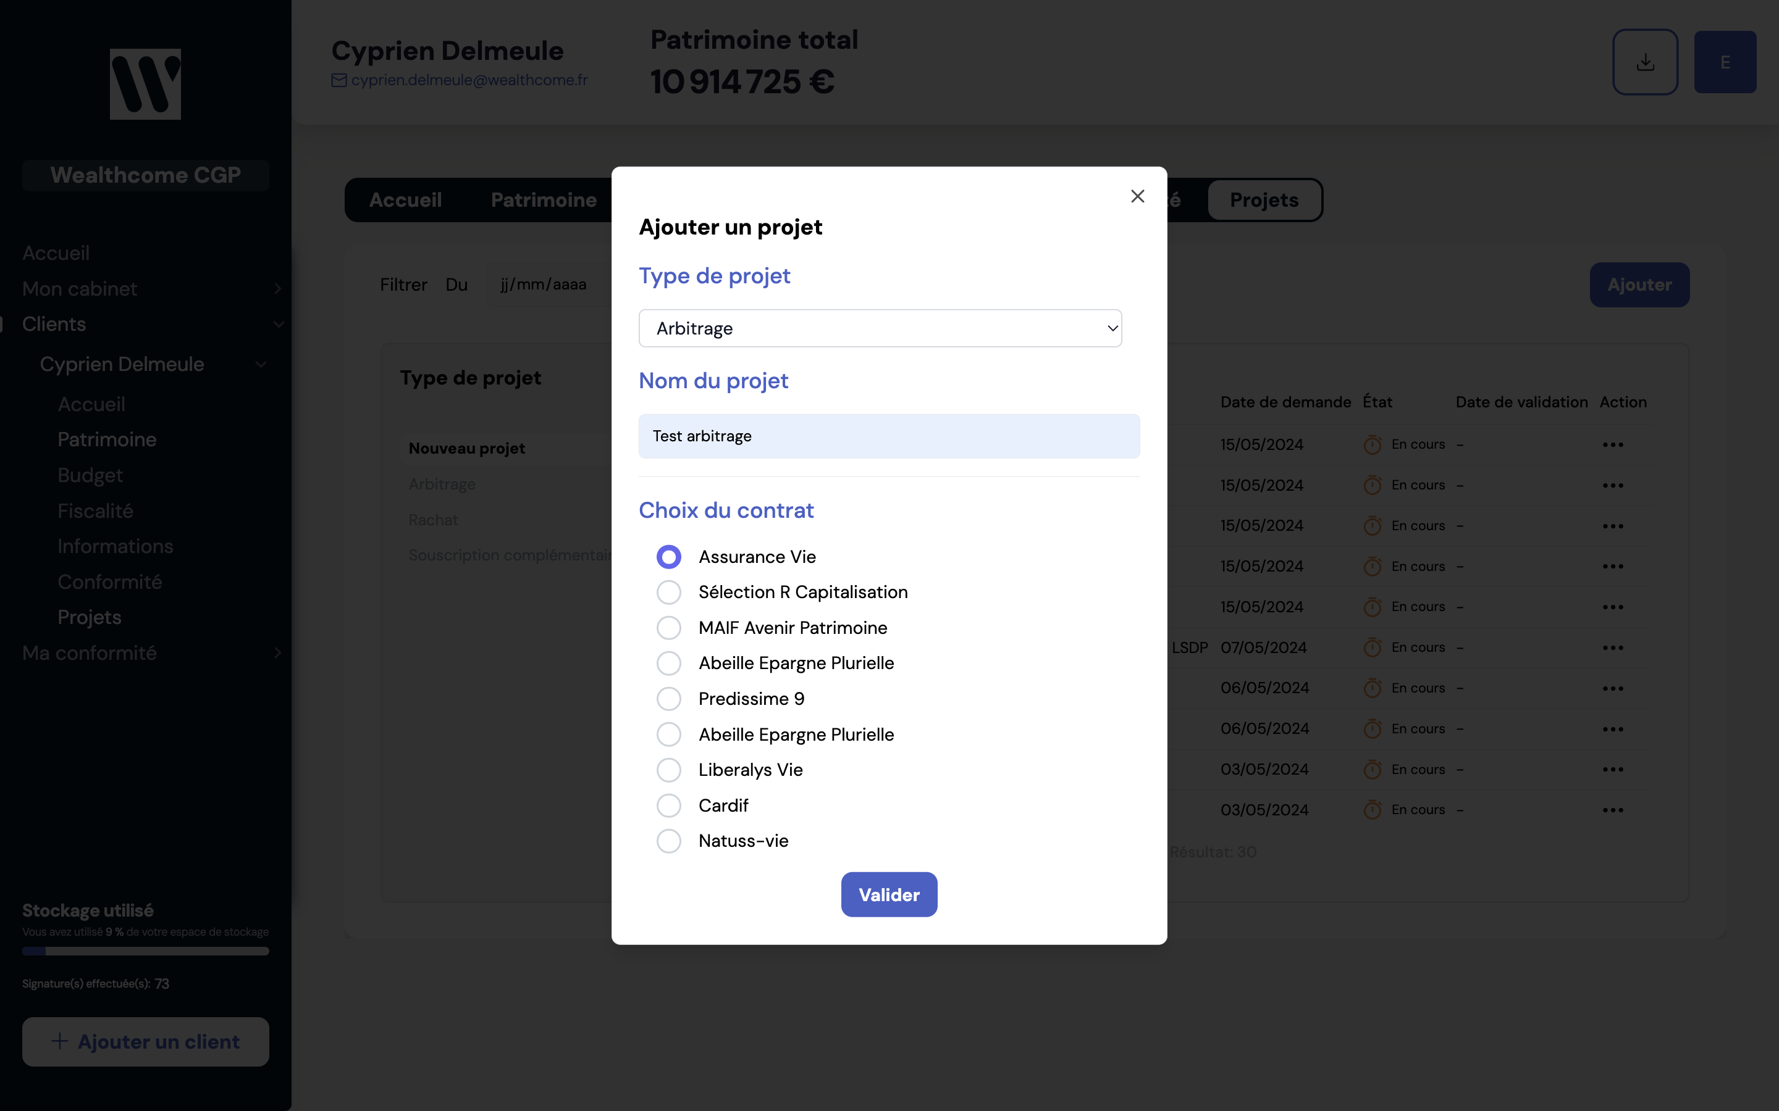Click the 07/05/2024 date cell

click(x=1264, y=647)
